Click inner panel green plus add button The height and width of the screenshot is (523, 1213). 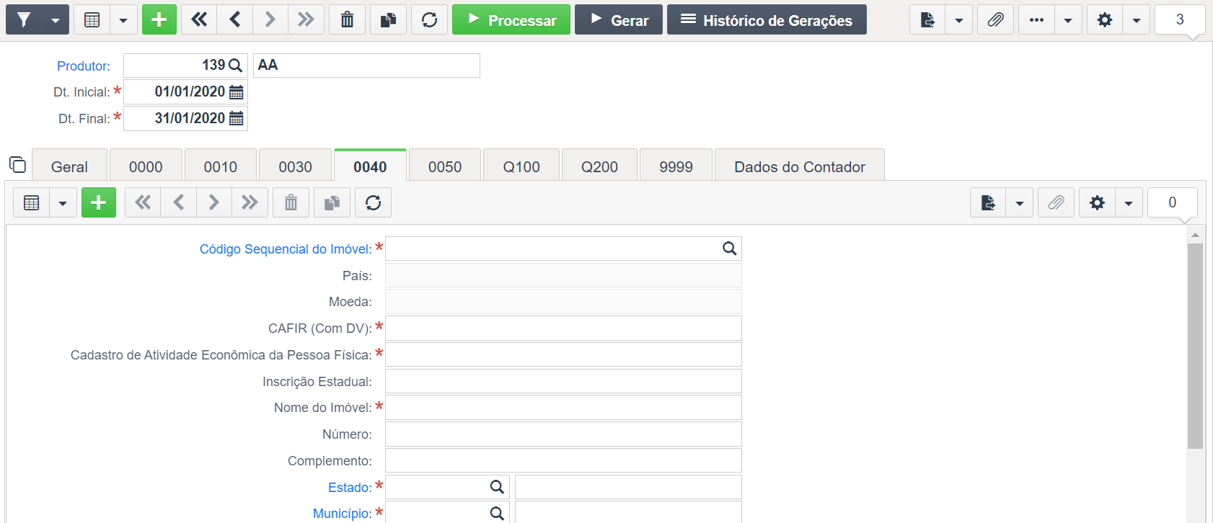[99, 203]
